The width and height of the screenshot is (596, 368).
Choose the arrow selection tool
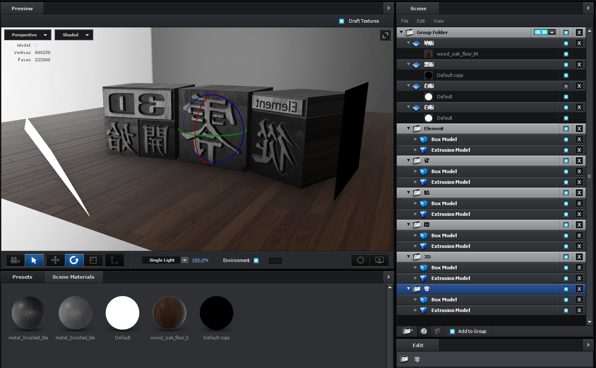pyautogui.click(x=34, y=260)
